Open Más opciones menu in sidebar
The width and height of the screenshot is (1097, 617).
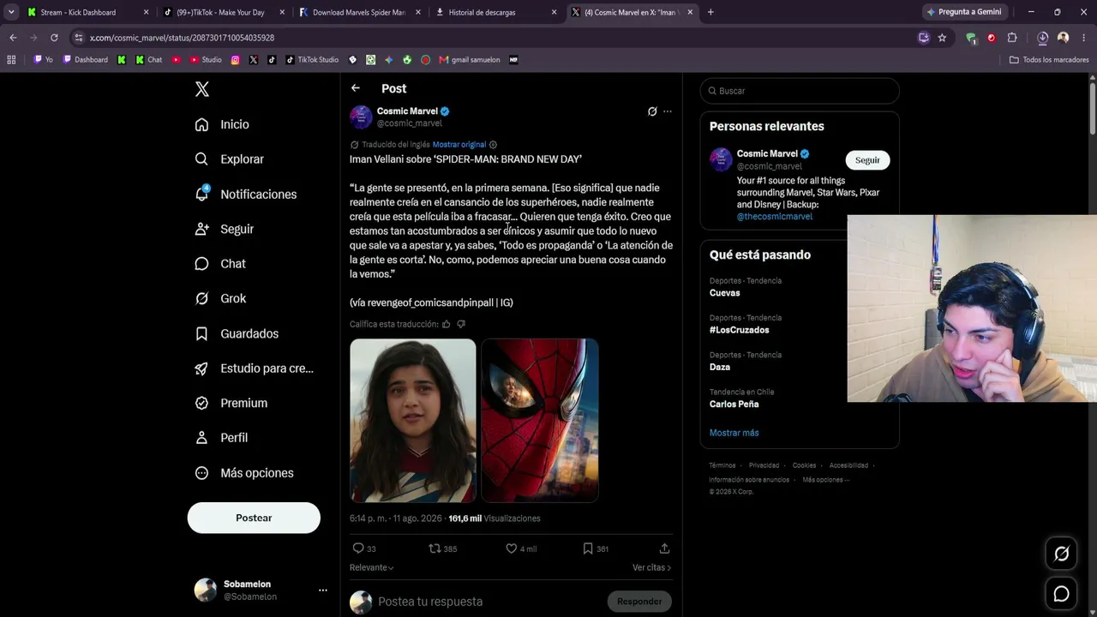point(244,473)
